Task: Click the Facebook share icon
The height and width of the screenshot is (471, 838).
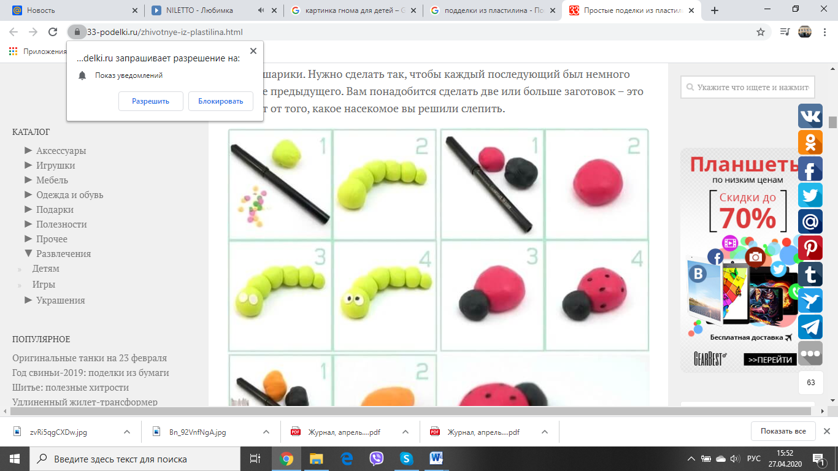Action: coord(810,169)
